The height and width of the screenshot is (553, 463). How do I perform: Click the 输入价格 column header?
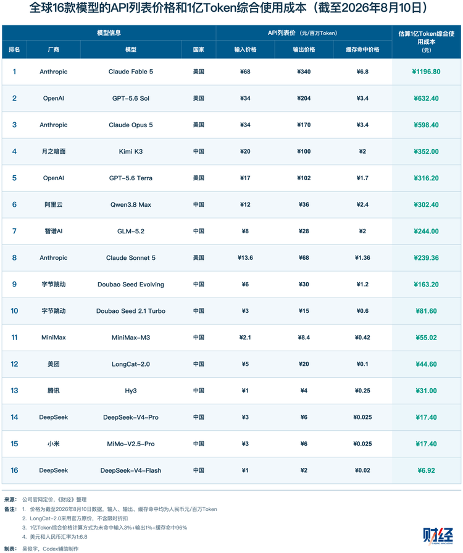(245, 49)
